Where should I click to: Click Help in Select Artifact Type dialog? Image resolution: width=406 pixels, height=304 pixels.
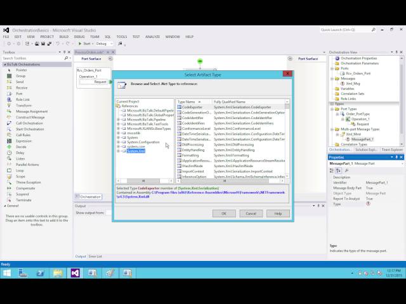click(278, 213)
